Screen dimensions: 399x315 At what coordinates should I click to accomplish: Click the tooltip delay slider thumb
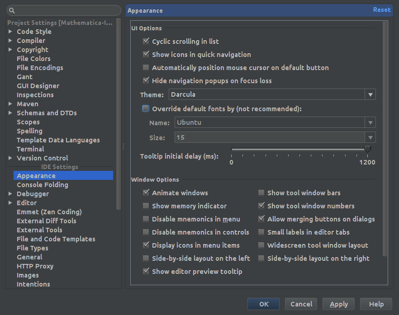click(367, 149)
